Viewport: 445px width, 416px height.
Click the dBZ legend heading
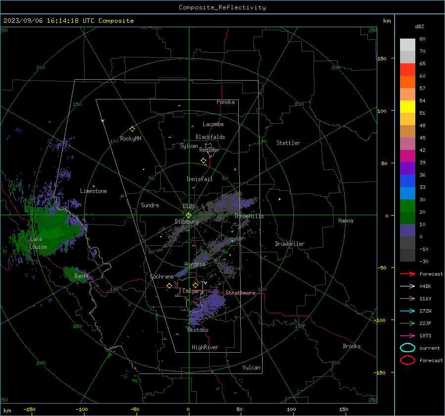pyautogui.click(x=419, y=26)
